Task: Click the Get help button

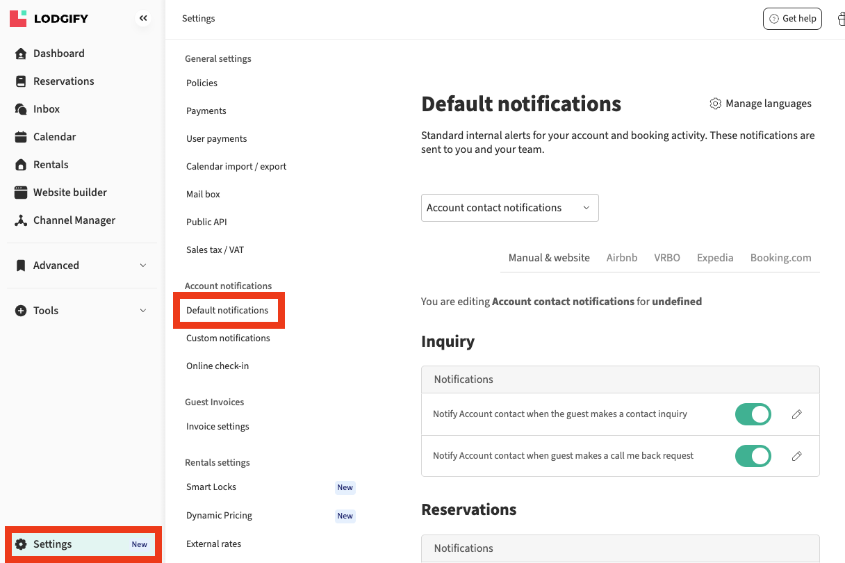Action: point(792,19)
